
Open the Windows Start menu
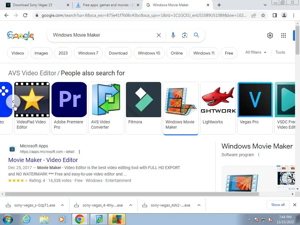(7, 219)
